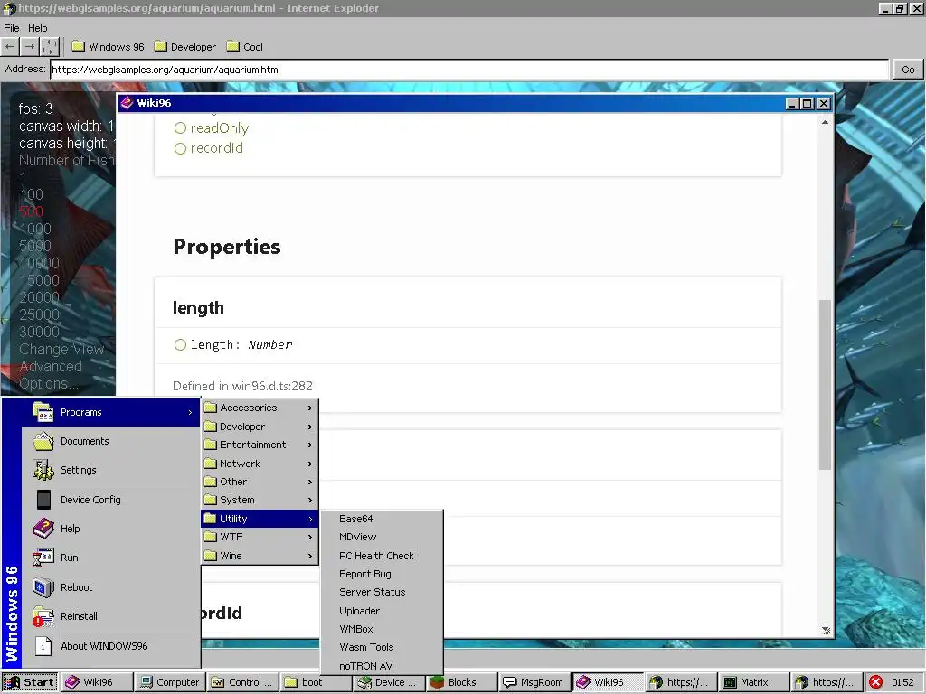Screen dimensions: 926x694
Task: Click the Go button
Action: click(908, 69)
